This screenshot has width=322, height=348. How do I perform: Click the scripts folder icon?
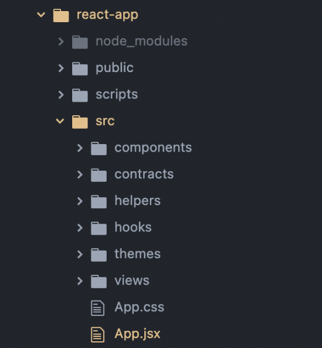(x=80, y=95)
